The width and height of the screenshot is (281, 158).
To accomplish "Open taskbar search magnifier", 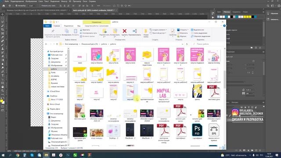I will click(10, 155).
